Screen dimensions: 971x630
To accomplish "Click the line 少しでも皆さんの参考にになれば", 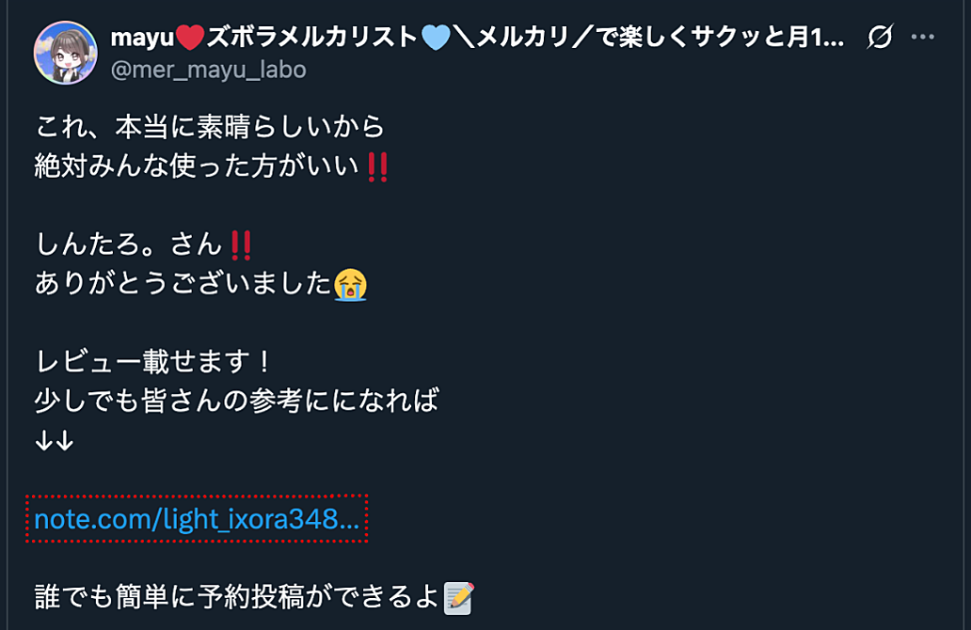I will pyautogui.click(x=237, y=401).
